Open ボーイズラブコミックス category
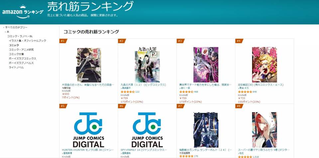The image size is (319, 158). (x=22, y=58)
